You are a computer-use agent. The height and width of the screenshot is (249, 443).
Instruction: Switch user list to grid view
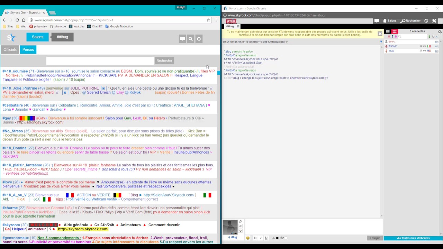click(394, 31)
